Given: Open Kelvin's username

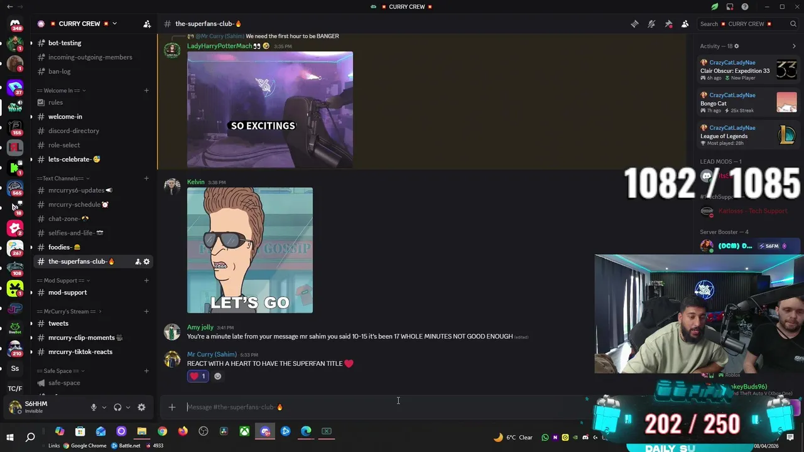Looking at the screenshot, I should 195,182.
